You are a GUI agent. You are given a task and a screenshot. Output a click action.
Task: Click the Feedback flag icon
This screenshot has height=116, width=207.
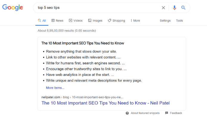(x=166, y=113)
